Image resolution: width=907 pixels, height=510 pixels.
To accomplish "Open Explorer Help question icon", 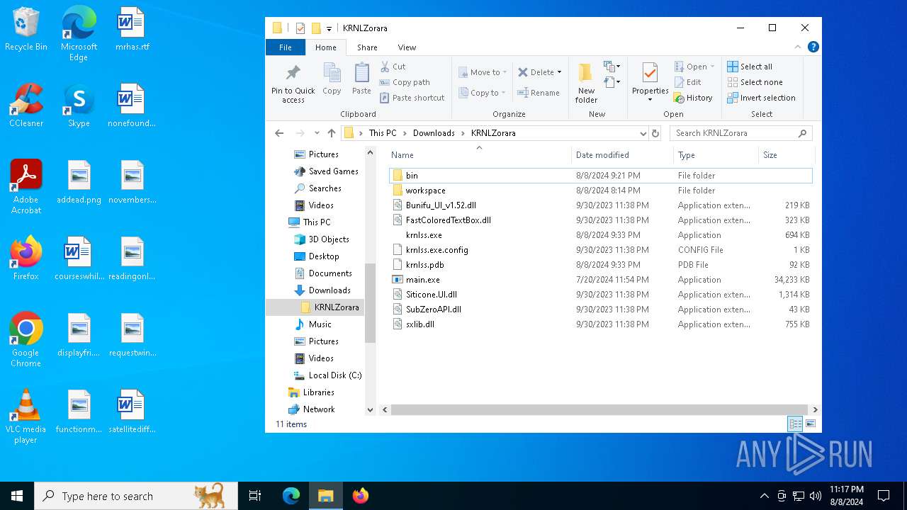I will (x=813, y=47).
